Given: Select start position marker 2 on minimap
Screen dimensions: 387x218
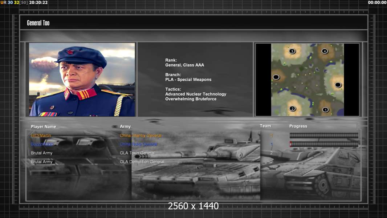Looking at the screenshot, I should pyautogui.click(x=292, y=109).
